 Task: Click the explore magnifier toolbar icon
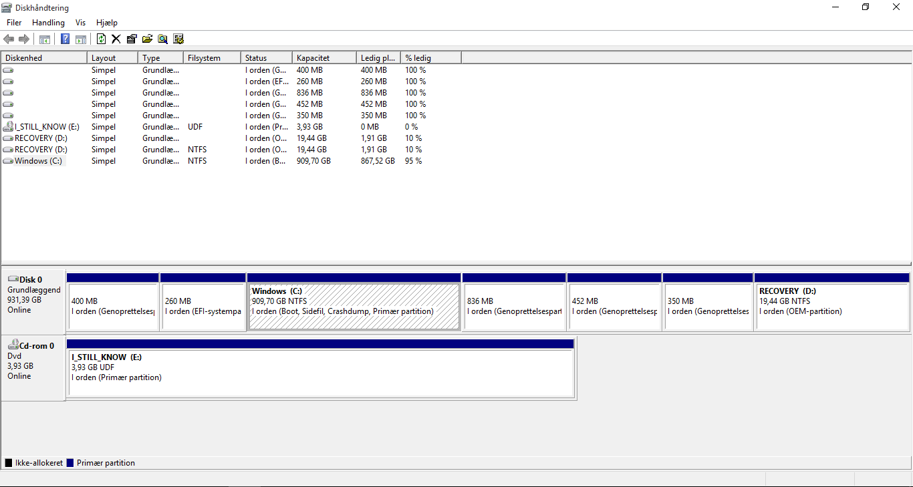162,39
